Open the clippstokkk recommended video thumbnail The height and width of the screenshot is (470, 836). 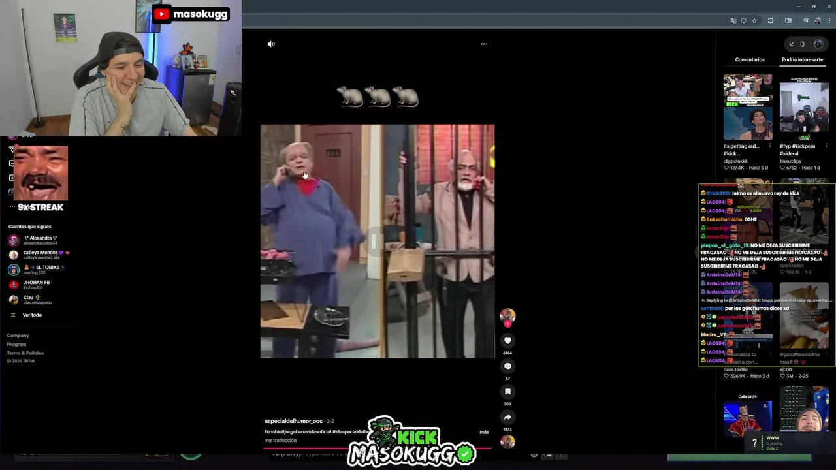coord(748,107)
